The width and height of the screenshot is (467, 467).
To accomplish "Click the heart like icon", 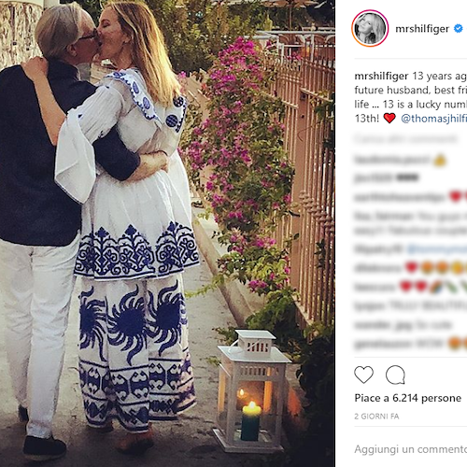I will click(x=363, y=375).
